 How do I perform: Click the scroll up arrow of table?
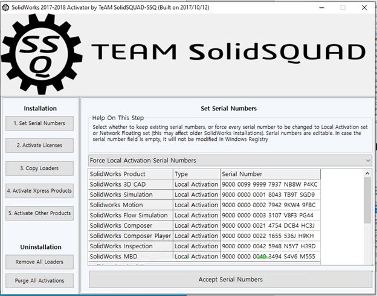(x=367, y=173)
